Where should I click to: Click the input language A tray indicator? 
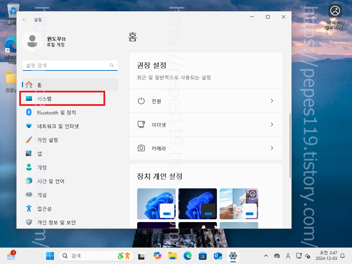point(288,256)
